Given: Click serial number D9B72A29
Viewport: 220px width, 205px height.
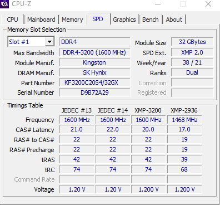Looking at the screenshot, I should pyautogui.click(x=95, y=92).
